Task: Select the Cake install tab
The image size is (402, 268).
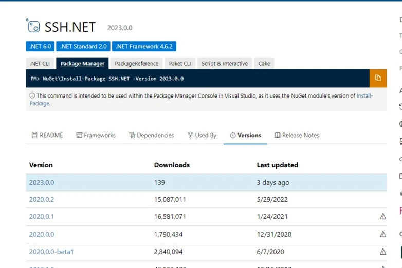Action: tap(264, 64)
